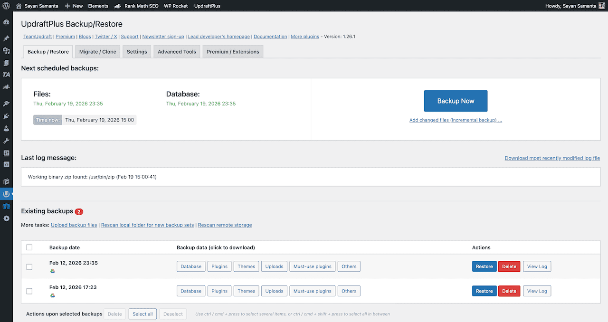Viewport: 608px width, 322px height.
Task: Switch to the Backup / Restore tab
Action: point(48,52)
